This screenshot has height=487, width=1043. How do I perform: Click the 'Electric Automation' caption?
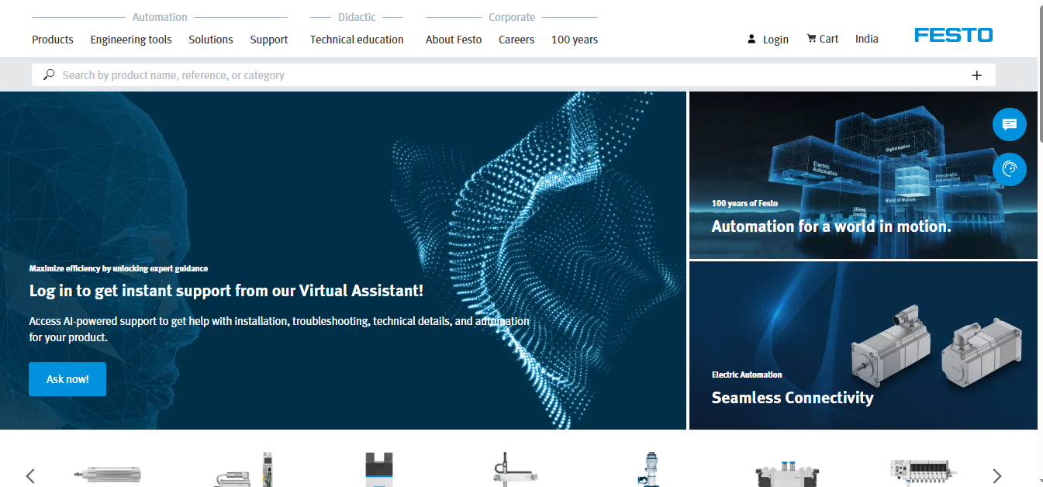tap(747, 375)
